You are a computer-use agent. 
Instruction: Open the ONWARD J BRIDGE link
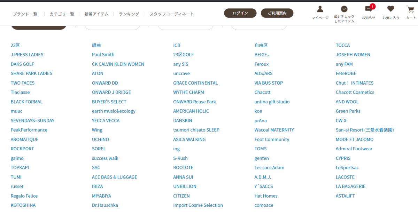[111, 92]
